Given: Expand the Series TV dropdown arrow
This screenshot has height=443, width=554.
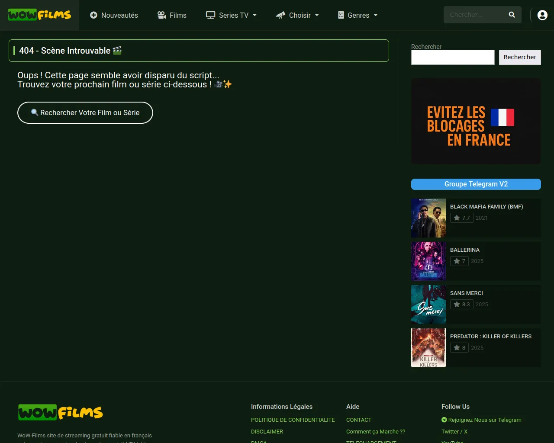Looking at the screenshot, I should pyautogui.click(x=254, y=15).
